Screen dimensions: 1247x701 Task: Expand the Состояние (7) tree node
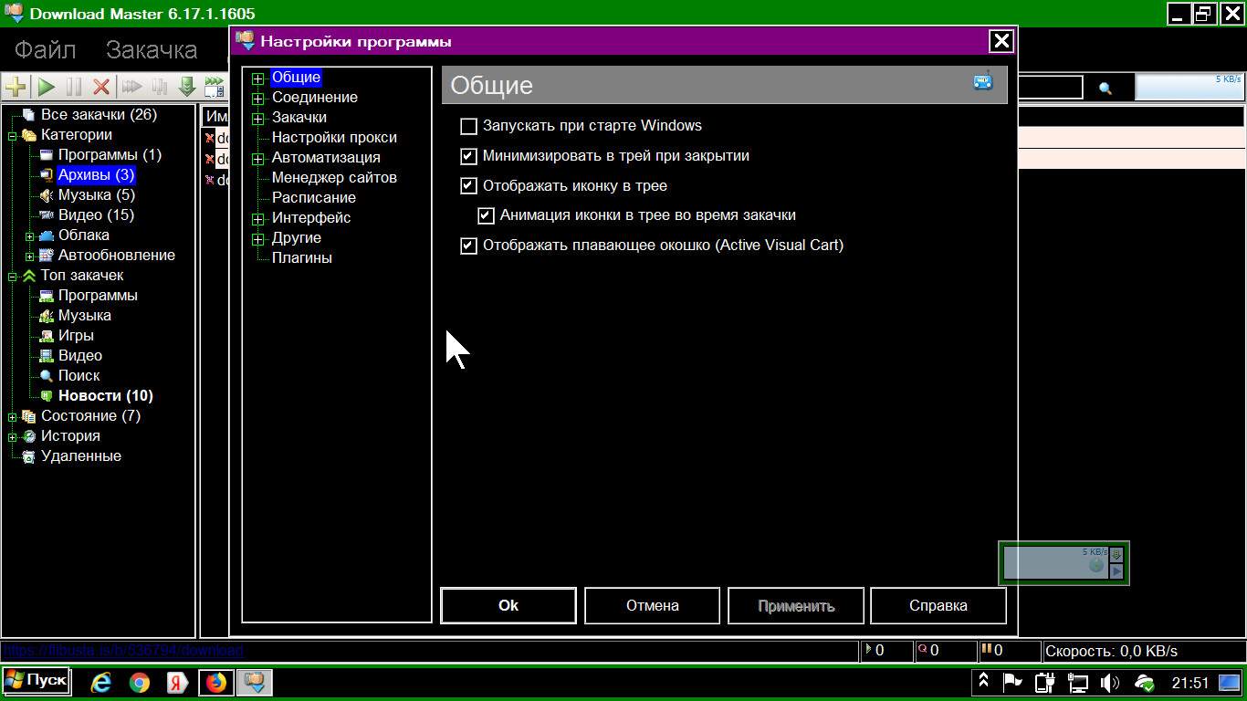click(13, 416)
